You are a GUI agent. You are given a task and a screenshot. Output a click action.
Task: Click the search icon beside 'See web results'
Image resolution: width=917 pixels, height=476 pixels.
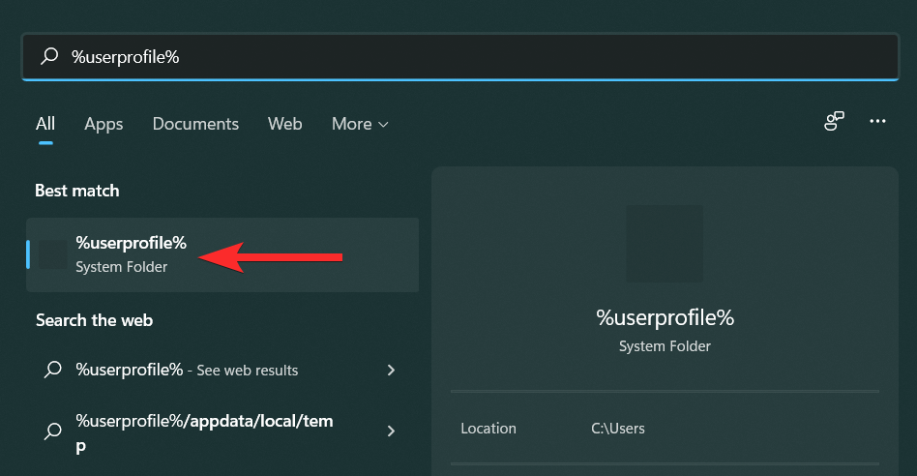pyautogui.click(x=54, y=370)
